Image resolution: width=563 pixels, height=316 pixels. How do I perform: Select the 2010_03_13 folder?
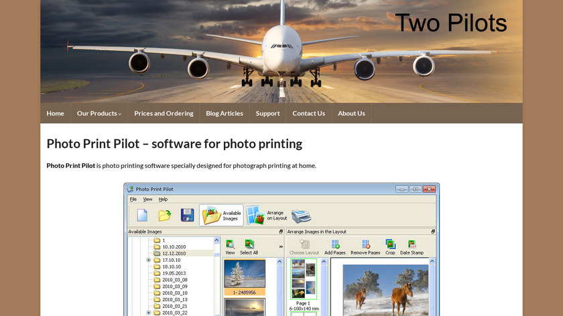tap(170, 299)
